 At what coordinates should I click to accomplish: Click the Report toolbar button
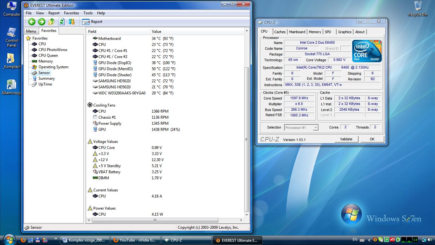tap(92, 22)
